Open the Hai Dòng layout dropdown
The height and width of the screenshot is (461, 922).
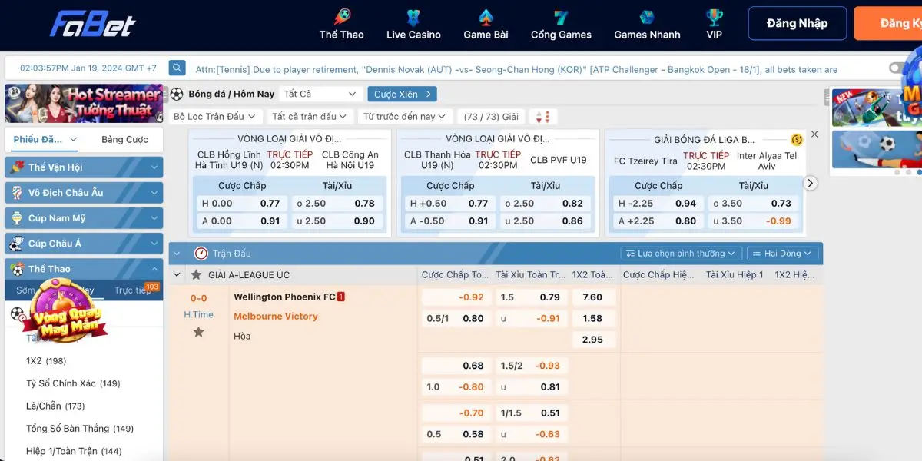coord(782,254)
